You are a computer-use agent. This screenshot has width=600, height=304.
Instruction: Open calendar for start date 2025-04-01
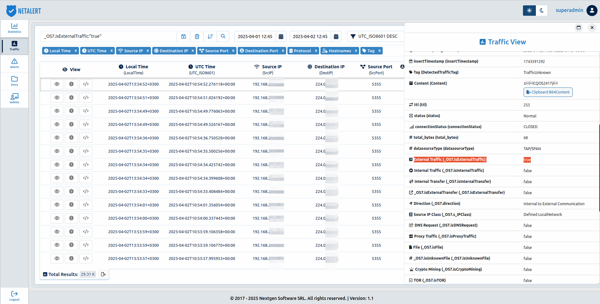281,37
